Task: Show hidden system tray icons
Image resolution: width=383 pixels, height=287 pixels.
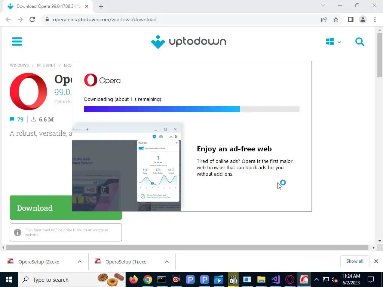Action: tap(316, 280)
